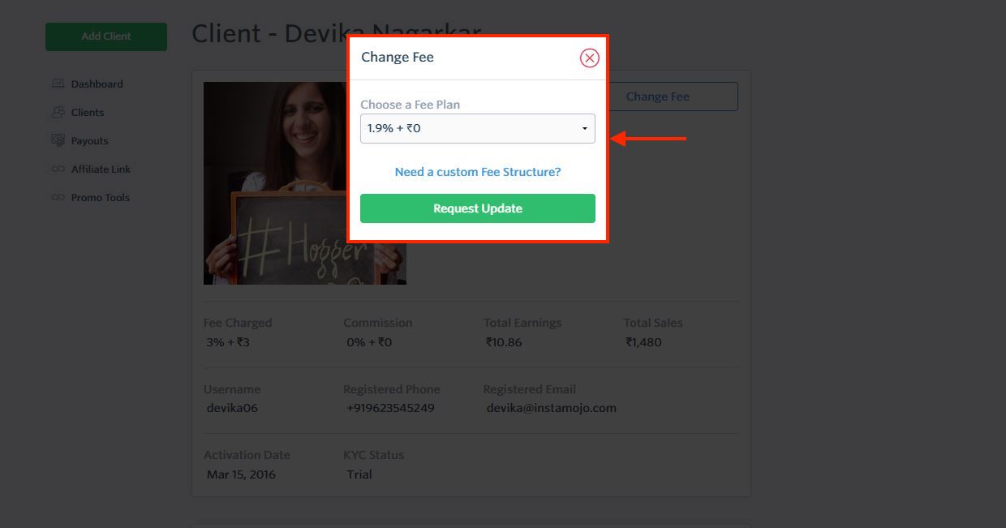
Task: Click the Username label
Action: (x=232, y=389)
